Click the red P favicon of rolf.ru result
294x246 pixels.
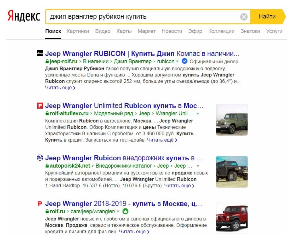click(x=40, y=203)
